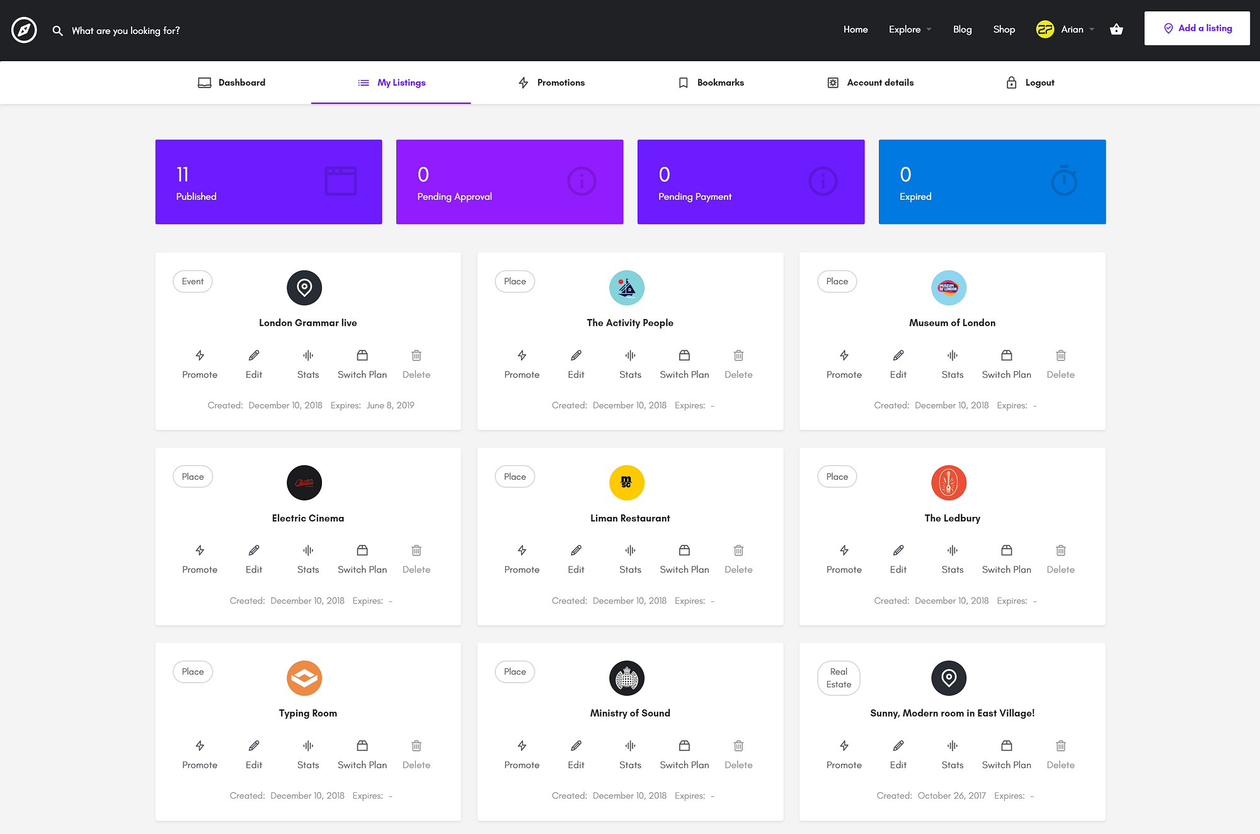Click Edit pencil for The Ledbury

pyautogui.click(x=898, y=550)
